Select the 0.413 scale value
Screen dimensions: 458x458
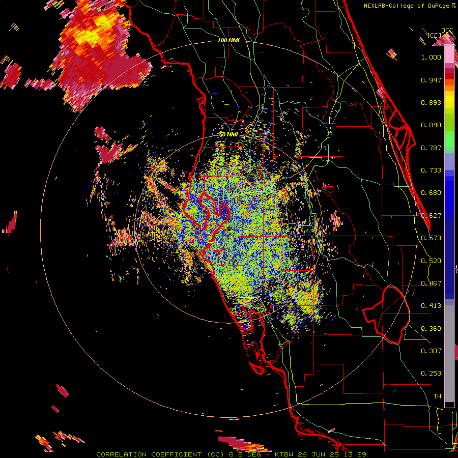431,306
